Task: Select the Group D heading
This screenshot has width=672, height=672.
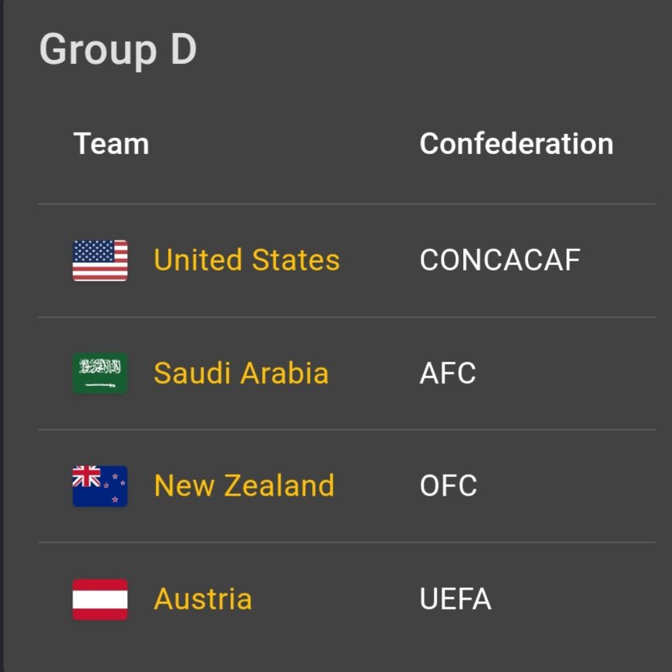Action: [118, 50]
